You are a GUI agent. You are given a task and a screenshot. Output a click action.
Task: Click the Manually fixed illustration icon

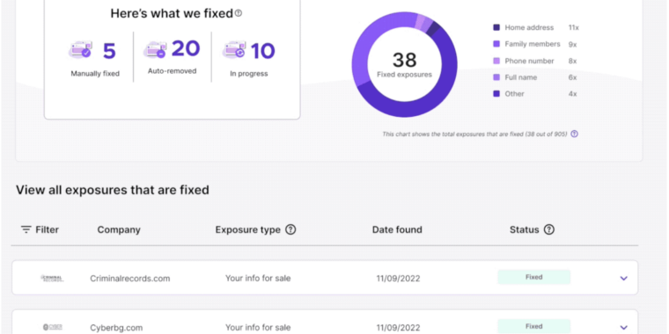[80, 50]
